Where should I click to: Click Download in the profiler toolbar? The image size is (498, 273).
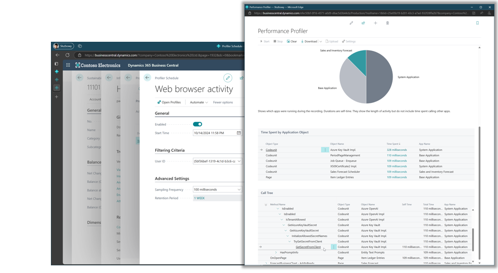click(x=309, y=41)
